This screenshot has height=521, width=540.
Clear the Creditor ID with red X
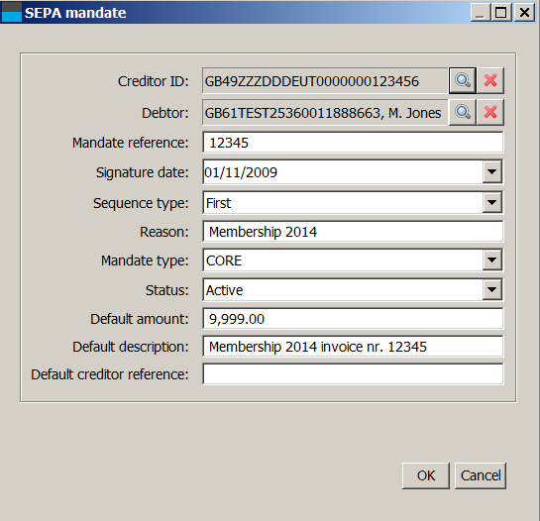tap(490, 80)
